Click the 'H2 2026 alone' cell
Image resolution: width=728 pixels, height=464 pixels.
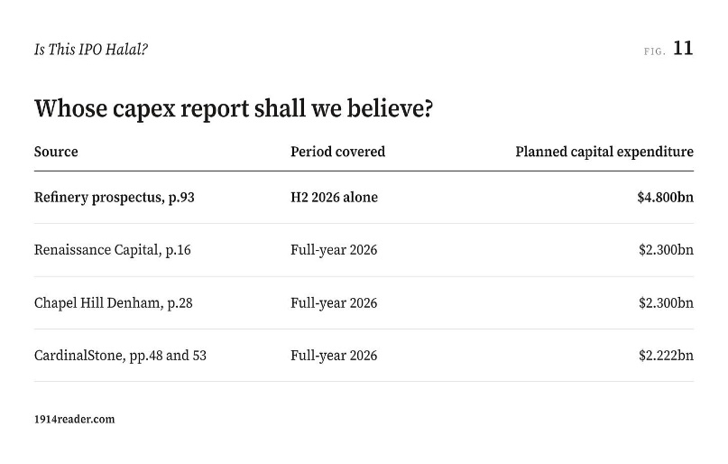pyautogui.click(x=335, y=198)
